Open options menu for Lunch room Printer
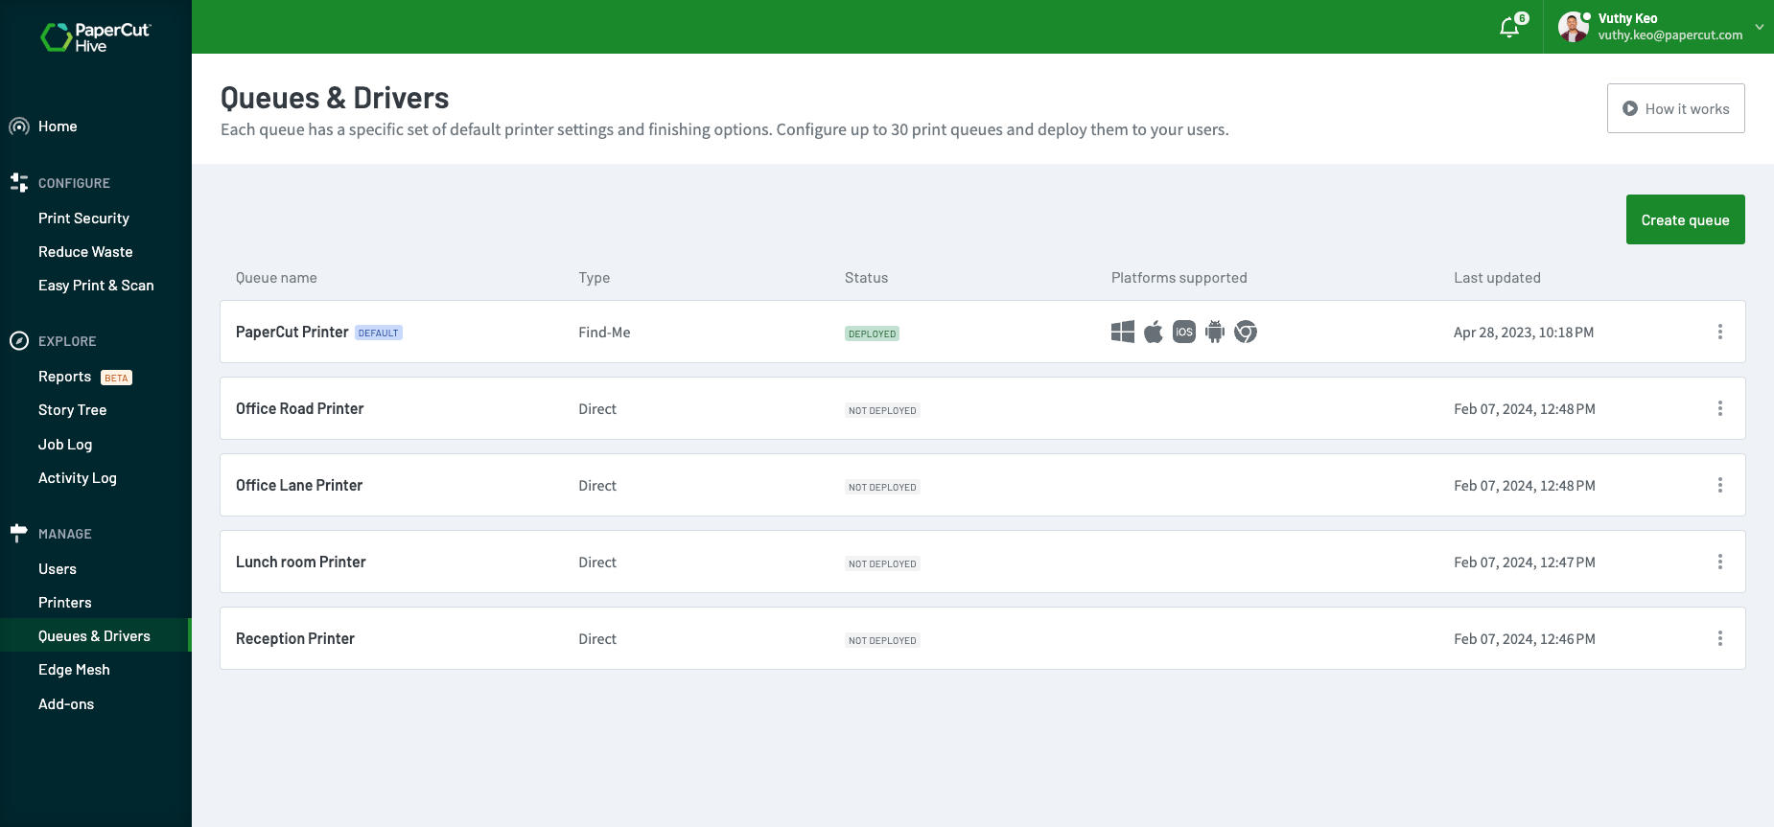This screenshot has height=827, width=1774. [x=1720, y=562]
